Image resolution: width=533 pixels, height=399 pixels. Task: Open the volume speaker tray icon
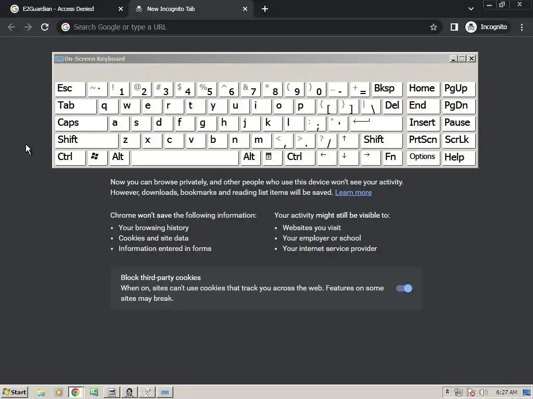coord(483,392)
